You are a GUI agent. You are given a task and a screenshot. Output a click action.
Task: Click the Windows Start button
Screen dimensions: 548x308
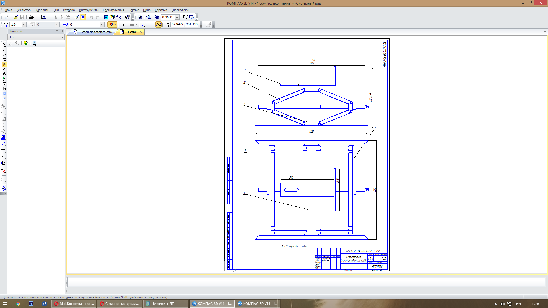(5, 304)
